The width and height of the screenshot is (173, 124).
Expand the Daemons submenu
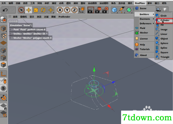pyautogui.click(x=145, y=19)
